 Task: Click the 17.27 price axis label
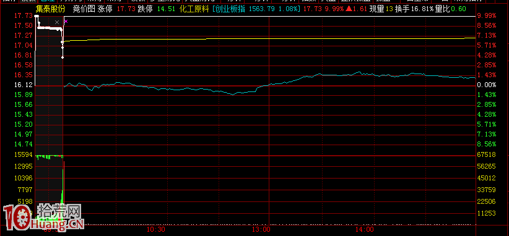coord(24,35)
